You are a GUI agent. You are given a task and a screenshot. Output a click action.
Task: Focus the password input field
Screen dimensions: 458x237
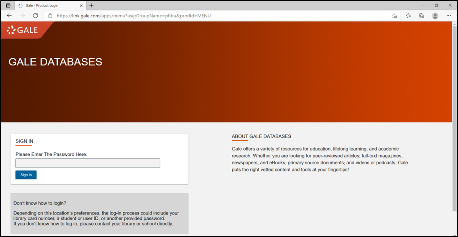pyautogui.click(x=88, y=163)
